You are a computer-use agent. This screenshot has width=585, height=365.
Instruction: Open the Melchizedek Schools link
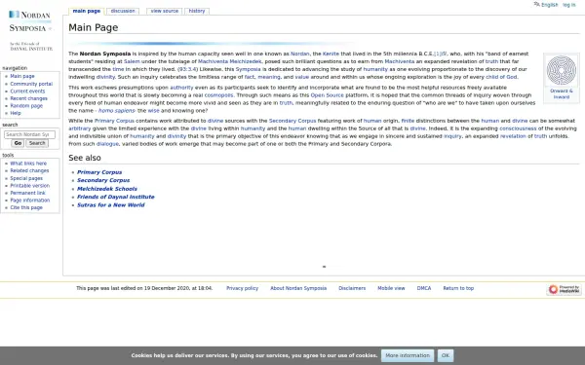pos(107,189)
